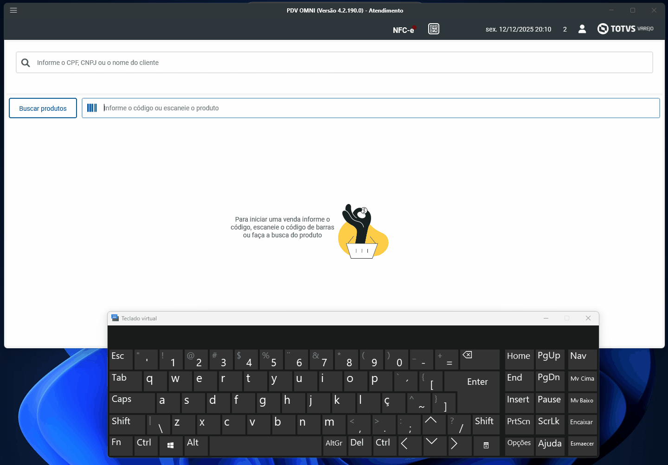Toggle the right Shift key
The height and width of the screenshot is (465, 668).
pyautogui.click(x=486, y=424)
